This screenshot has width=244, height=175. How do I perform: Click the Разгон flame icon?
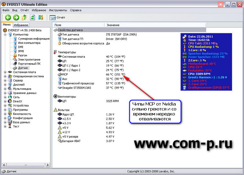[x=15, y=55]
